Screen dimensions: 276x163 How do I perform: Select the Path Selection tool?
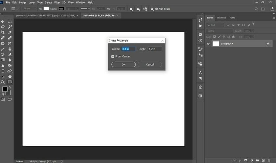click(x=3, y=77)
